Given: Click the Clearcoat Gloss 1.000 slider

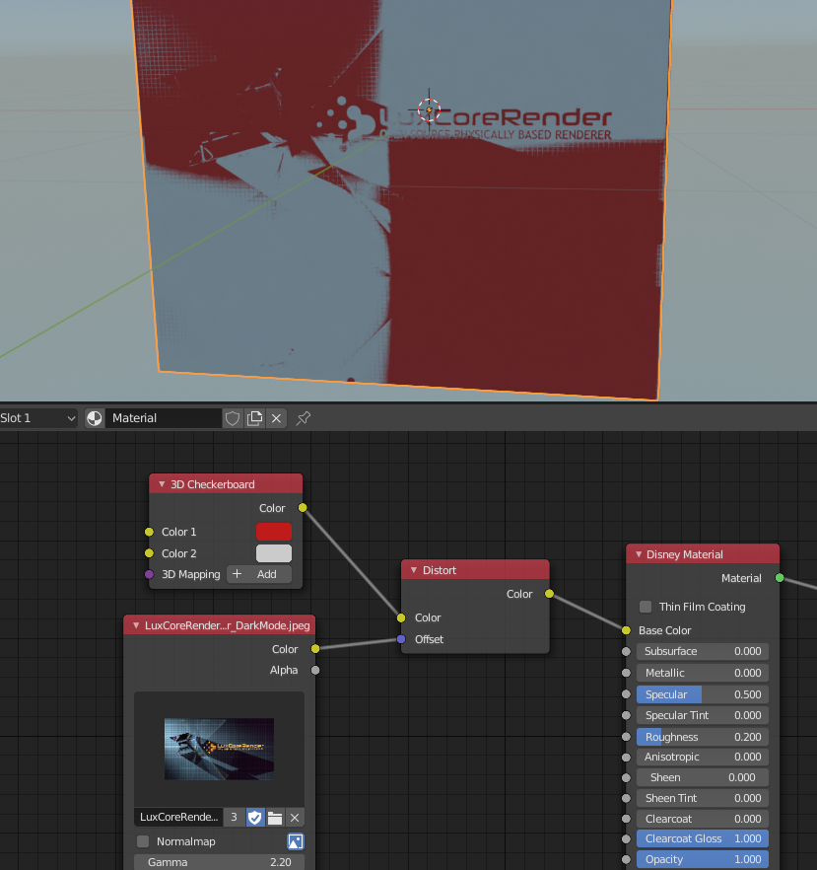Looking at the screenshot, I should click(x=703, y=838).
